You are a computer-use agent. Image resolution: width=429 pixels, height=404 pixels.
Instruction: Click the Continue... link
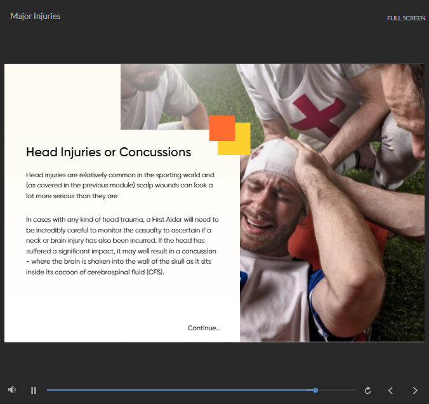tap(204, 328)
